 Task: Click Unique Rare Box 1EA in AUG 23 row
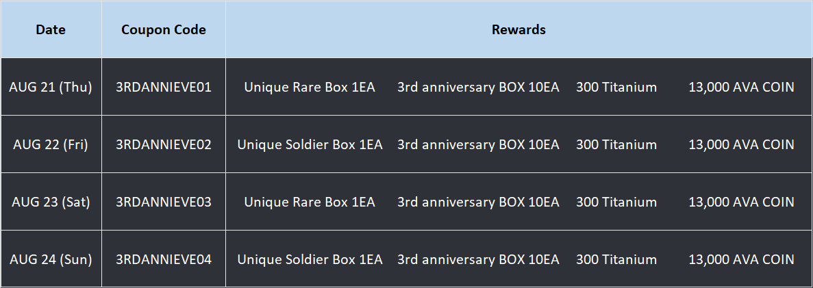tap(310, 202)
